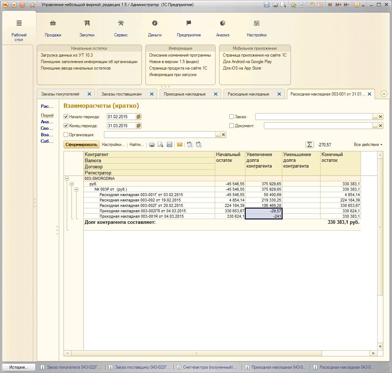Switch to the Заказы покупателей tab

(x=60, y=94)
